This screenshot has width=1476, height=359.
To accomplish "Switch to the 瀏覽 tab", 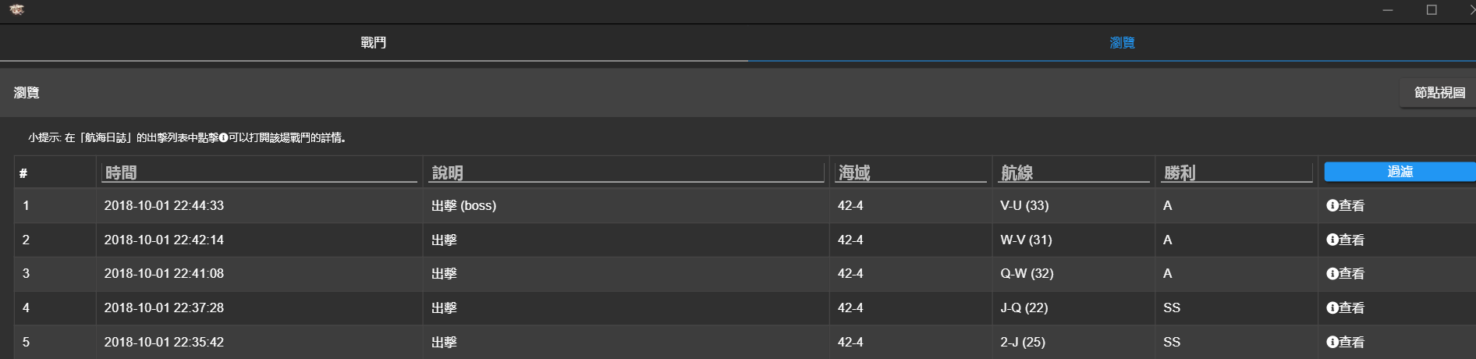I will 1122,43.
